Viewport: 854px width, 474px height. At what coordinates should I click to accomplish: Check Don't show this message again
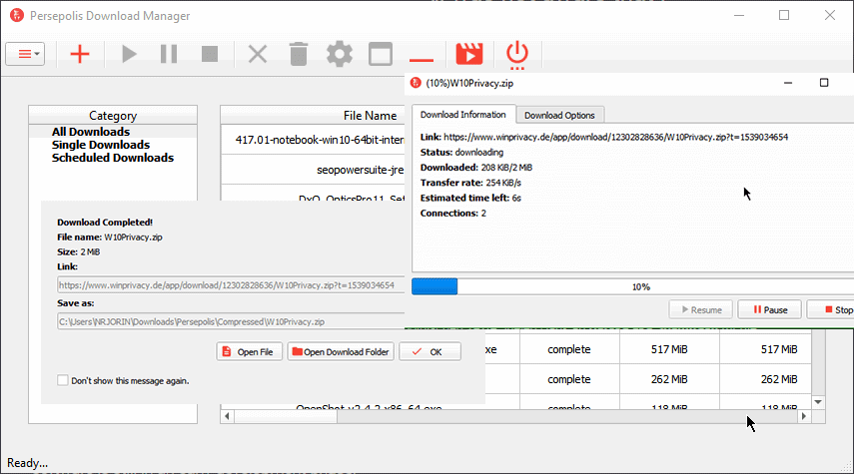pos(63,380)
